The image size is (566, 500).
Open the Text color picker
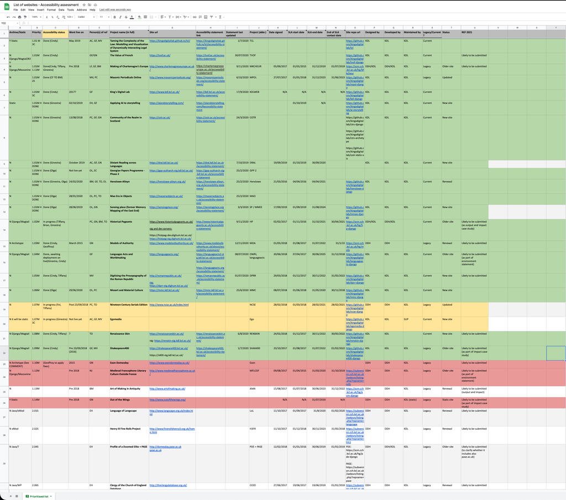pyautogui.click(x=132, y=17)
